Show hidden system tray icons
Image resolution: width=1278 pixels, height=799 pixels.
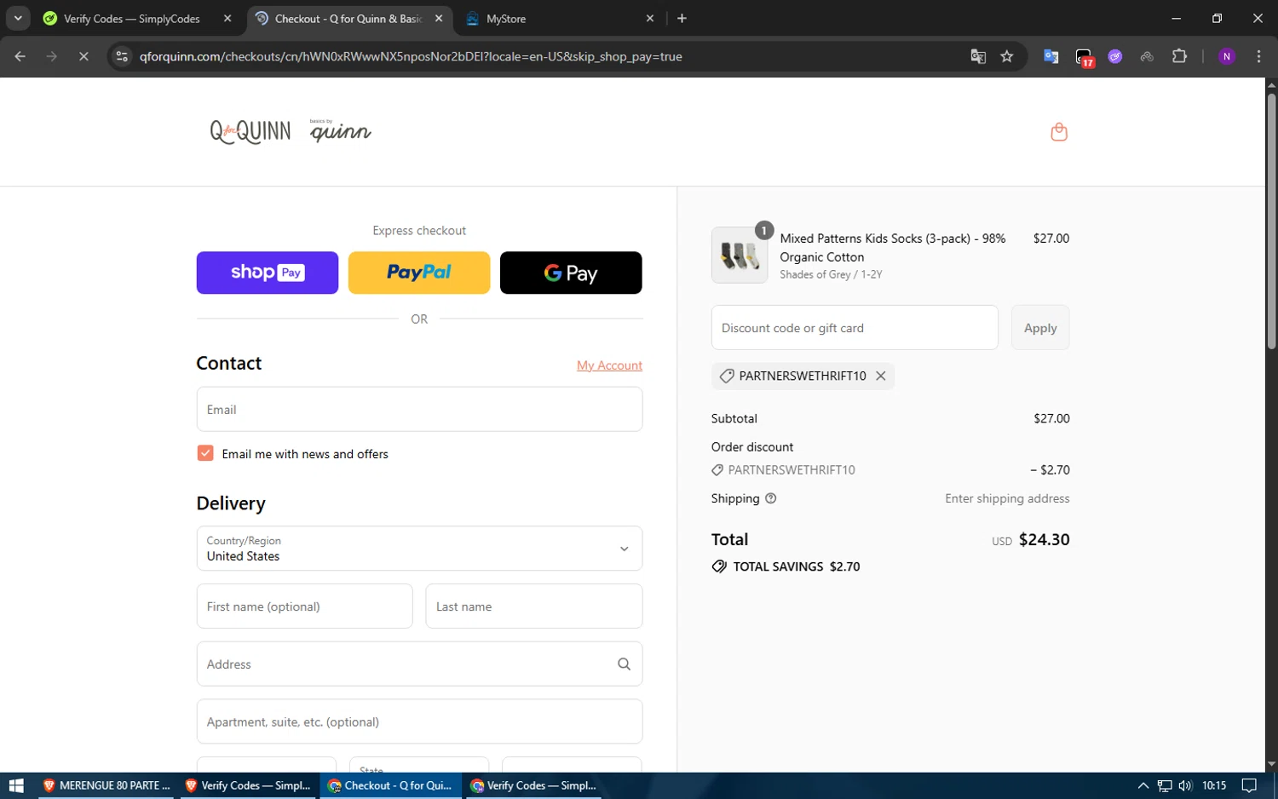pyautogui.click(x=1143, y=785)
